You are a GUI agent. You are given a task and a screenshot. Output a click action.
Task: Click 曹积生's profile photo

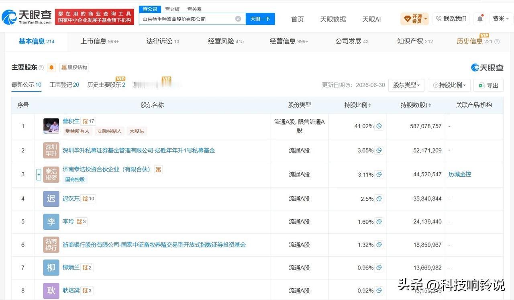pyautogui.click(x=51, y=126)
